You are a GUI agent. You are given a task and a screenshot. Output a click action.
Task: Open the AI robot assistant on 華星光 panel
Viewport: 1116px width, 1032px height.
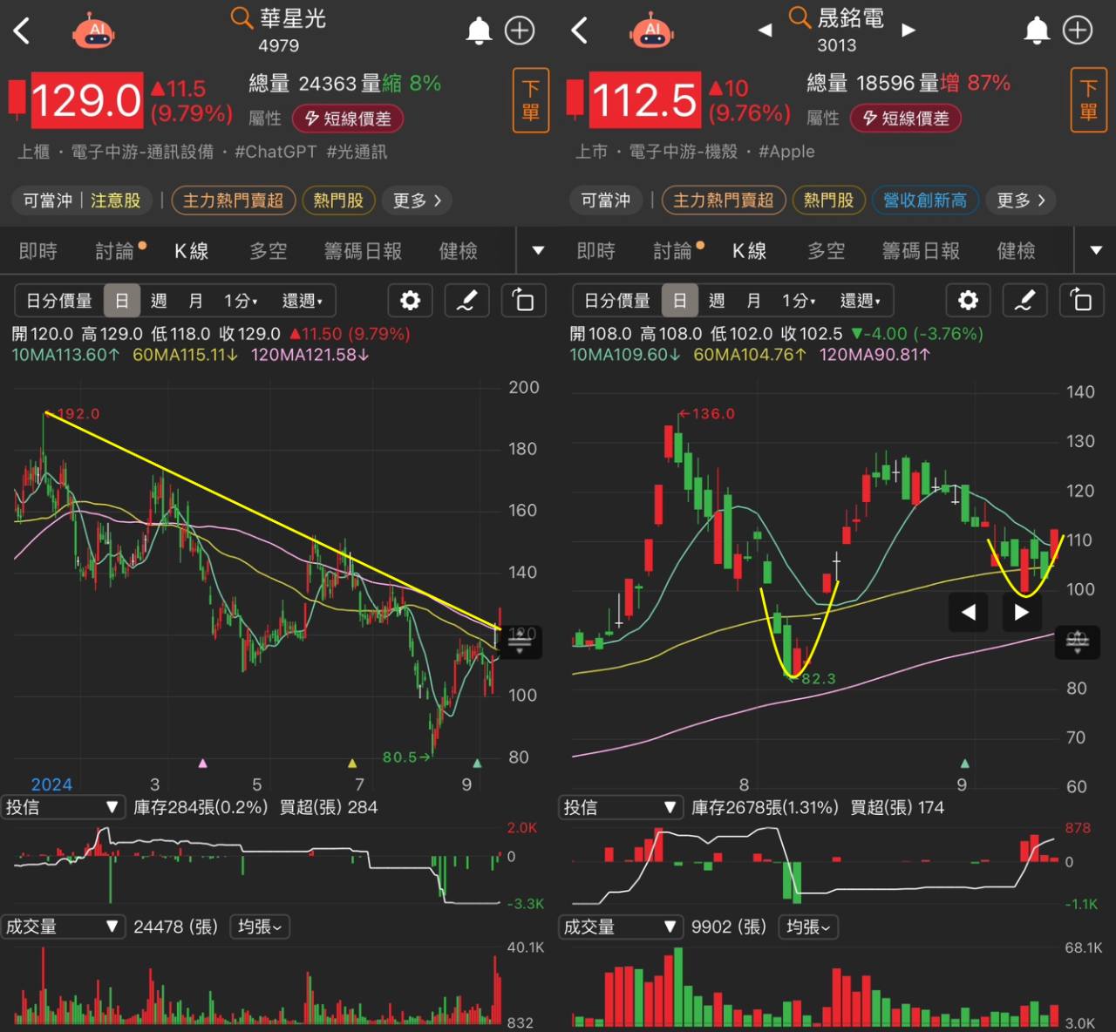click(x=93, y=31)
